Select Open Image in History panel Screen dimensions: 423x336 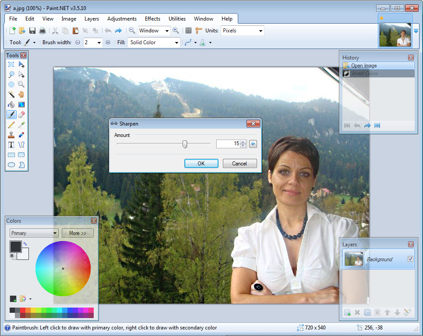tap(378, 66)
